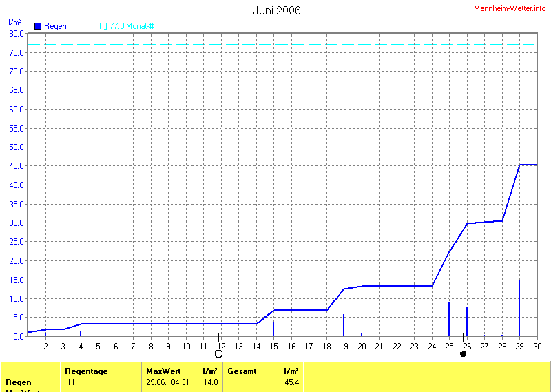Click the blue Regen legend square

click(x=38, y=26)
